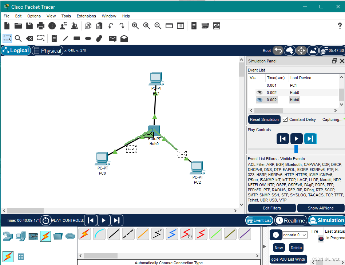The image size is (345, 265).
Task: Open the Help menu
Action: click(x=126, y=16)
